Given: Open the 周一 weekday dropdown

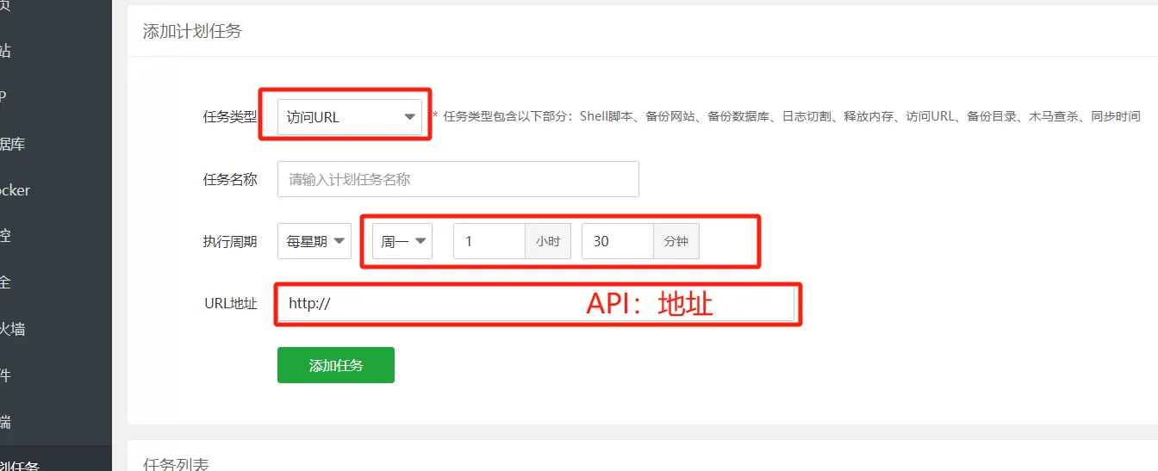Looking at the screenshot, I should [x=402, y=241].
